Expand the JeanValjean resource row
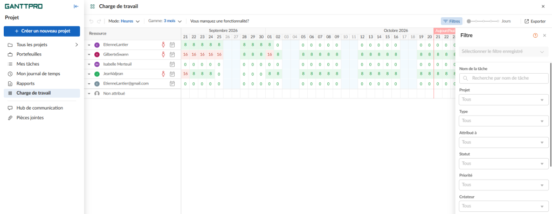The image size is (552, 214). point(89,74)
